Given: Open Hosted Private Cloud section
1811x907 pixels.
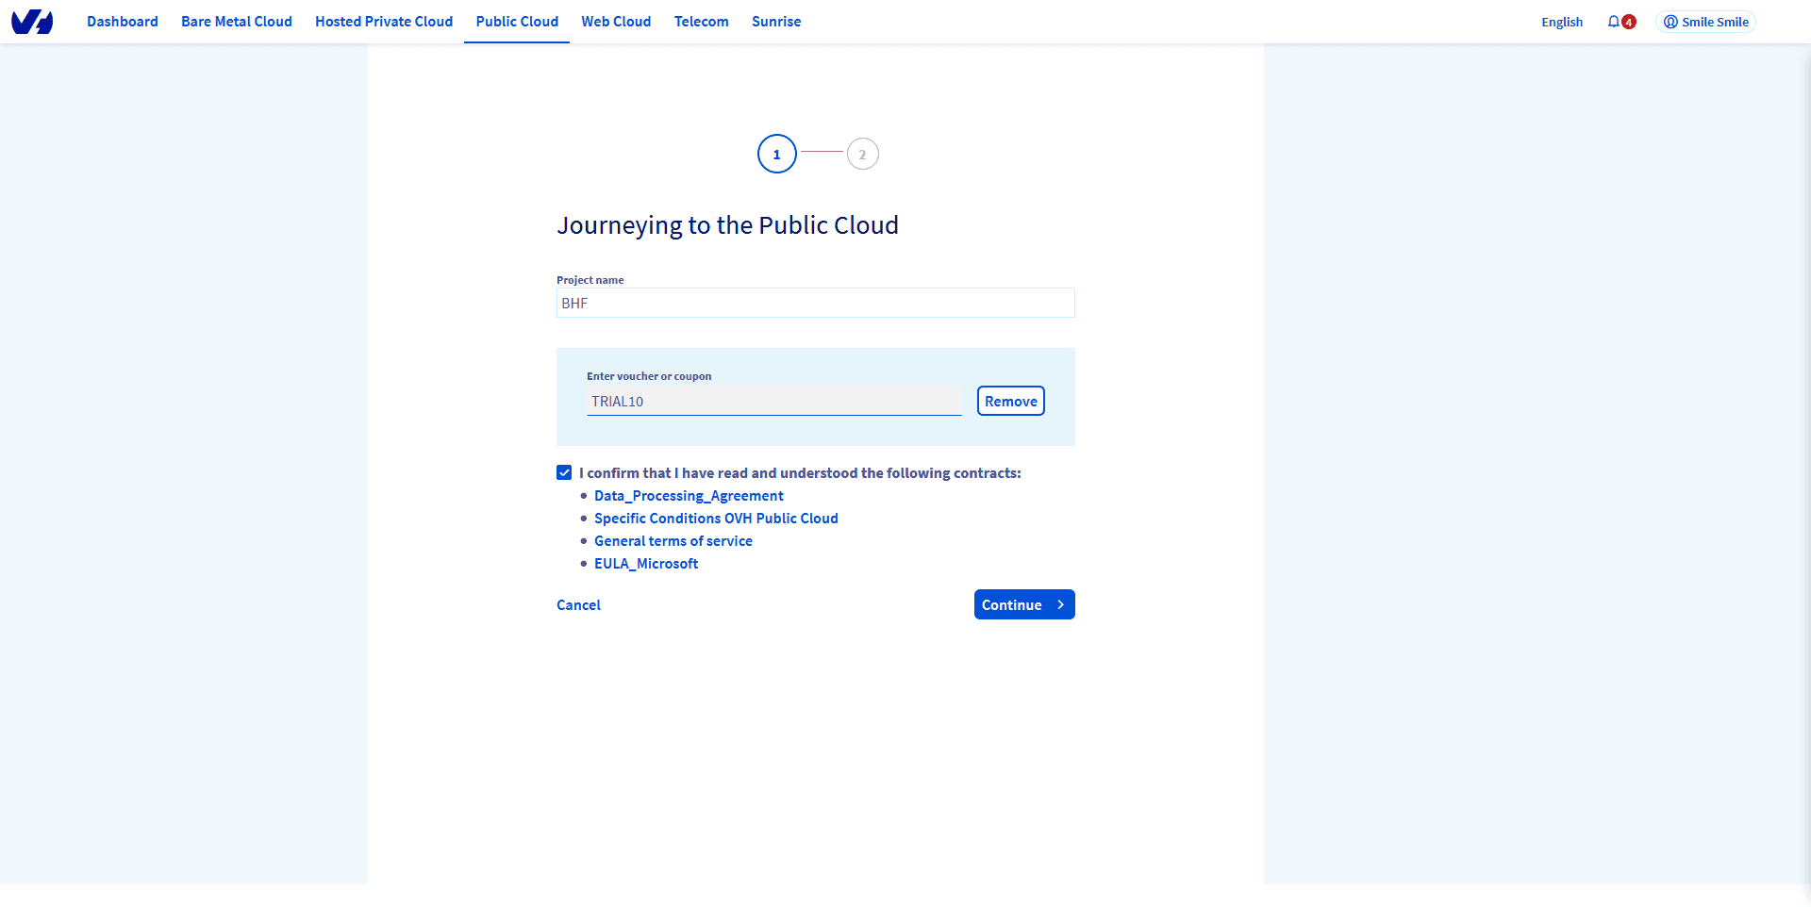Looking at the screenshot, I should tap(384, 22).
